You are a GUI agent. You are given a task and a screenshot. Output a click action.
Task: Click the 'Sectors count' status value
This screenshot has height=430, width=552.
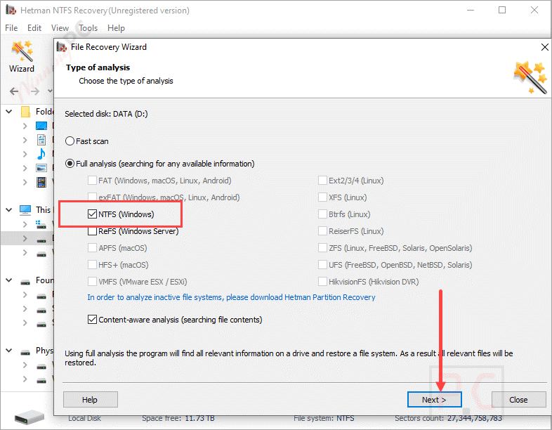(x=475, y=418)
